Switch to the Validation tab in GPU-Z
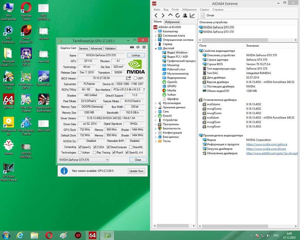The height and width of the screenshot is (240, 300). [110, 48]
